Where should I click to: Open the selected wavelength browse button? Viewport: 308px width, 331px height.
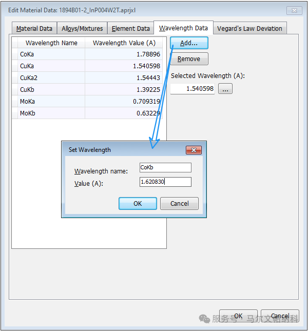225,89
